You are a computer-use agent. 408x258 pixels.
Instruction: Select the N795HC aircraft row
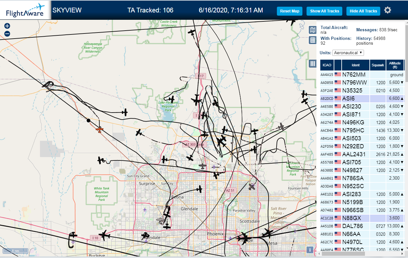(x=362, y=130)
